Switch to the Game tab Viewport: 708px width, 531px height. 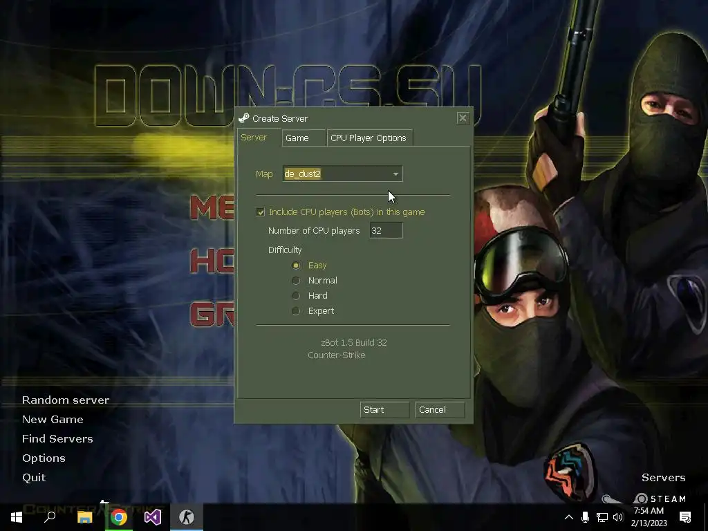303,138
